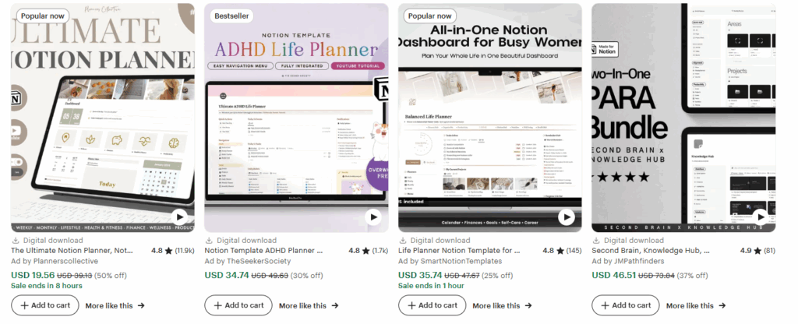Click 4.8 star rating with 11.9k reviews

click(x=172, y=251)
